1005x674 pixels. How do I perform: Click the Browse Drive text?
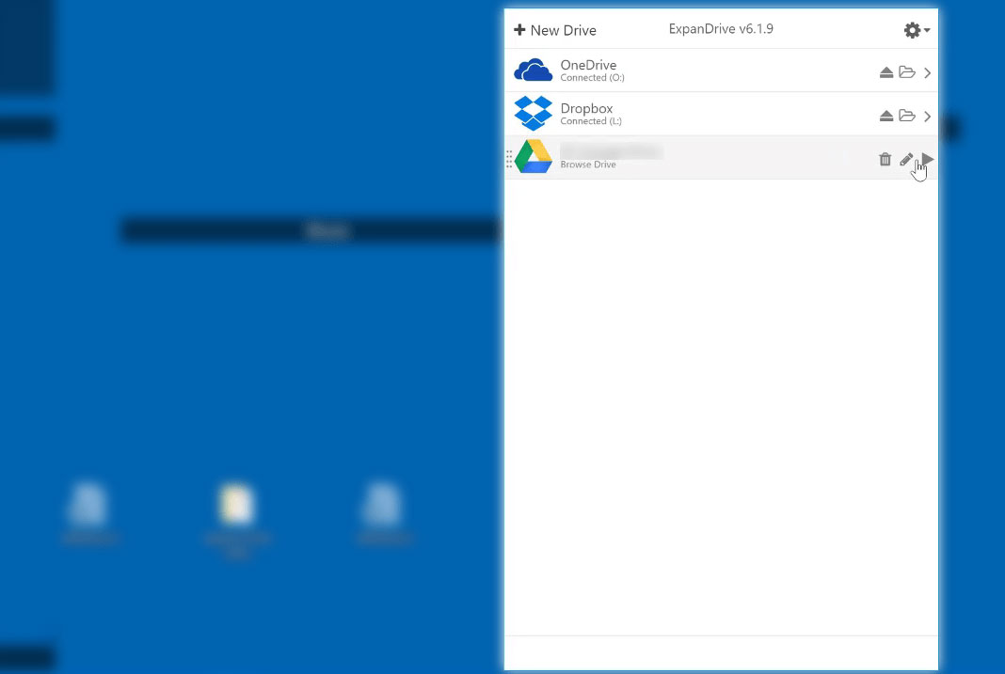click(588, 165)
